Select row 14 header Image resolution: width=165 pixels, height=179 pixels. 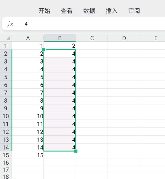point(6,147)
